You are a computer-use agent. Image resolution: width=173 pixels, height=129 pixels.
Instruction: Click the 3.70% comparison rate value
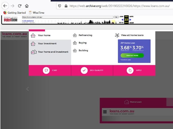(x=138, y=48)
